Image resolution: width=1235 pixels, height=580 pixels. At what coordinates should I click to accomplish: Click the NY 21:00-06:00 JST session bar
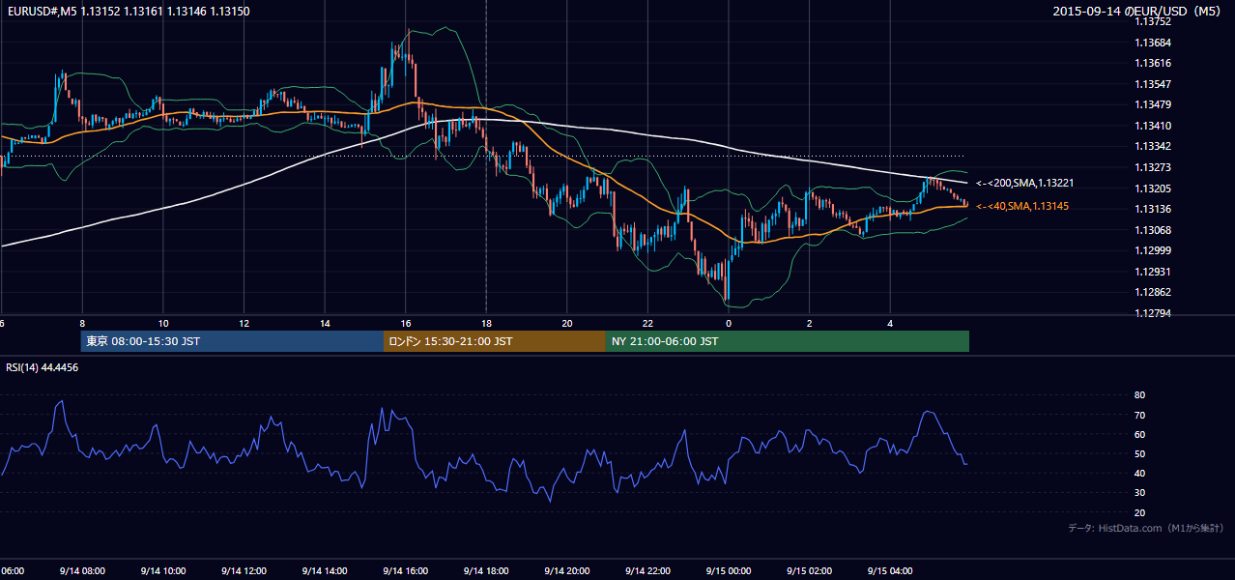pos(788,341)
